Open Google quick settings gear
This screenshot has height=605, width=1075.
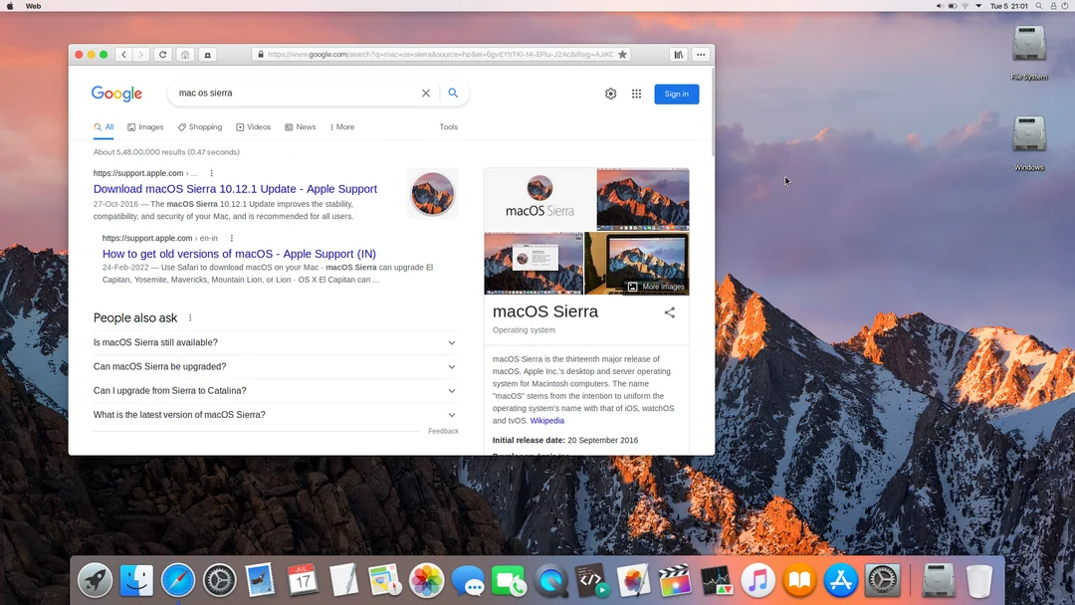tap(610, 94)
